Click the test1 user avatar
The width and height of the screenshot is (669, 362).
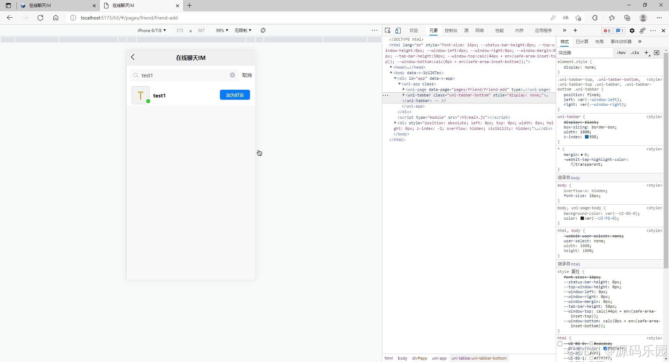pos(140,95)
